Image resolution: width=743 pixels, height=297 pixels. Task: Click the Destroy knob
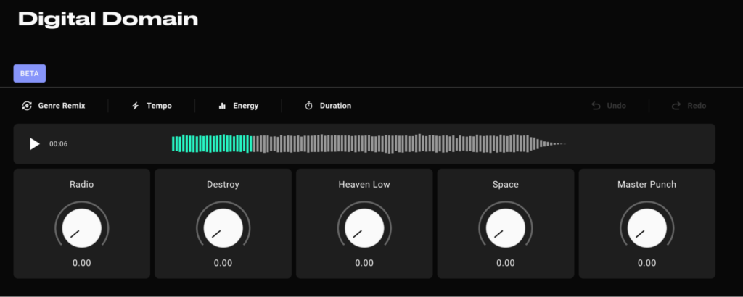tap(223, 228)
